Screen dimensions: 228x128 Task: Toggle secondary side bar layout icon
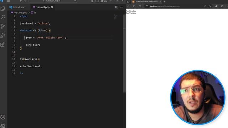pos(101,1)
